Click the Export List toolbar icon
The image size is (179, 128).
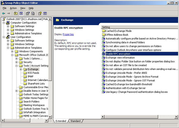(34, 13)
